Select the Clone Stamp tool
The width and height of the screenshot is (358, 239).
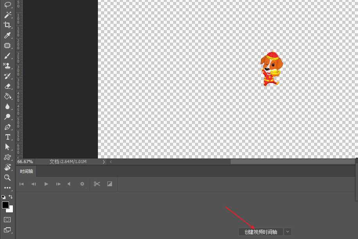click(x=8, y=66)
